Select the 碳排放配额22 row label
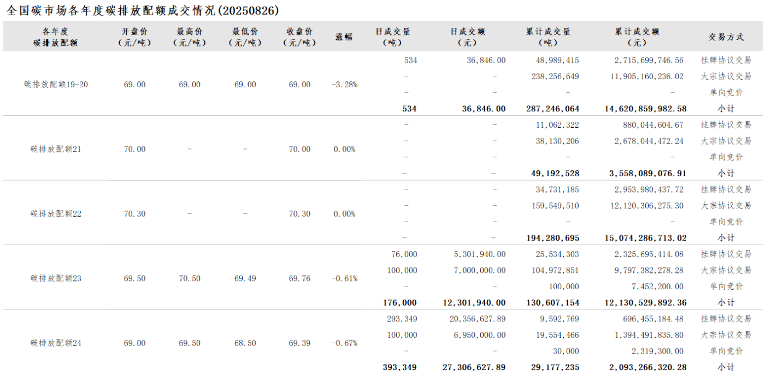 click(x=56, y=214)
